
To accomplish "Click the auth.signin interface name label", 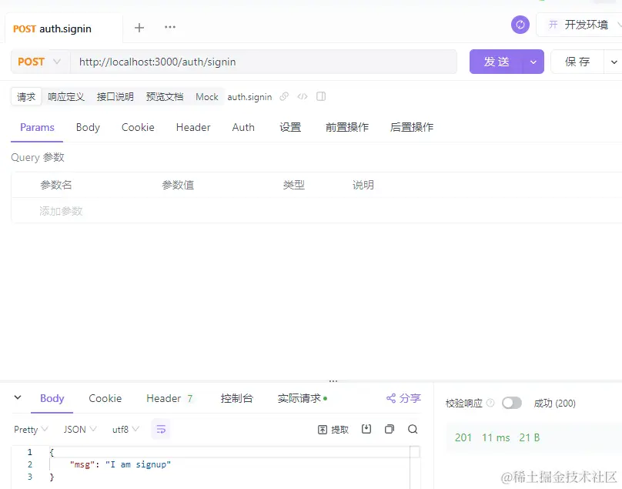I will pos(249,97).
